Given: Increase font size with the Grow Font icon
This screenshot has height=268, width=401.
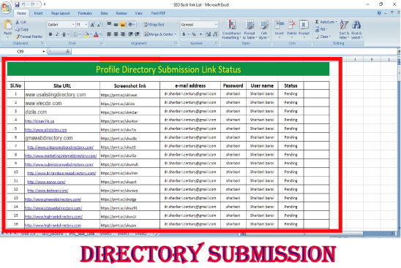Looking at the screenshot, I should pos(92,25).
